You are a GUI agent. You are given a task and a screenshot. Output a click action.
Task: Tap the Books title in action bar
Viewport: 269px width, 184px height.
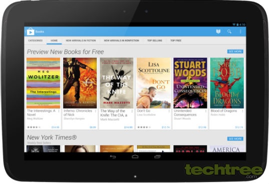click(x=39, y=31)
